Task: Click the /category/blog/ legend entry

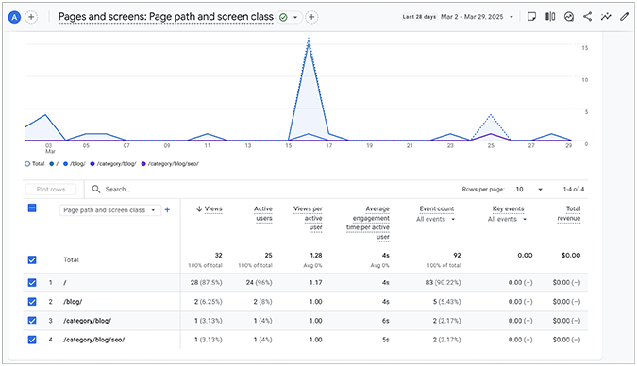Action: 113,164
